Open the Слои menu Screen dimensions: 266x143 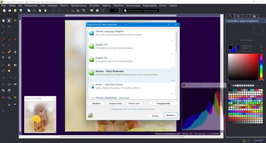(43, 5)
